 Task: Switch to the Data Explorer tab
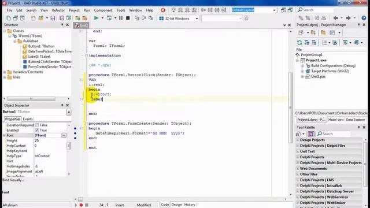pyautogui.click(x=356, y=120)
